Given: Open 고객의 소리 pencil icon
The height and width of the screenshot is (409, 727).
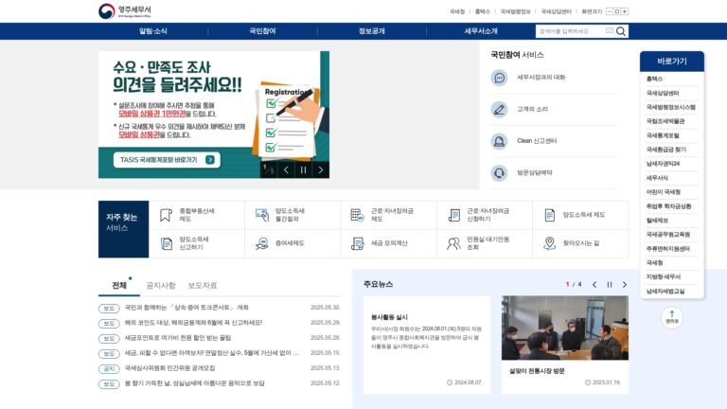Looking at the screenshot, I should coord(500,110).
